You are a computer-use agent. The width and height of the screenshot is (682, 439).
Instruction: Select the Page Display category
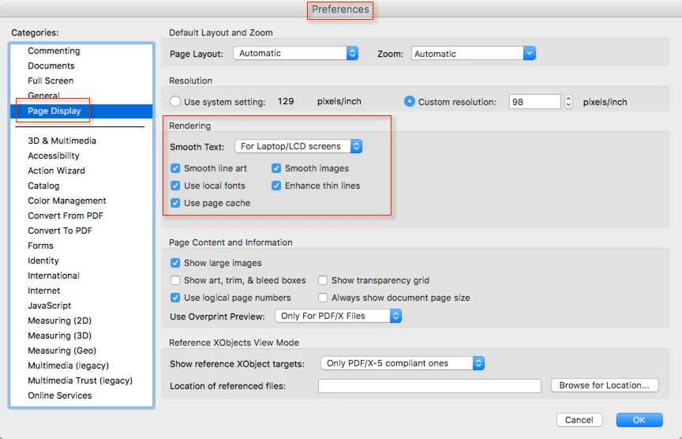[x=81, y=111]
